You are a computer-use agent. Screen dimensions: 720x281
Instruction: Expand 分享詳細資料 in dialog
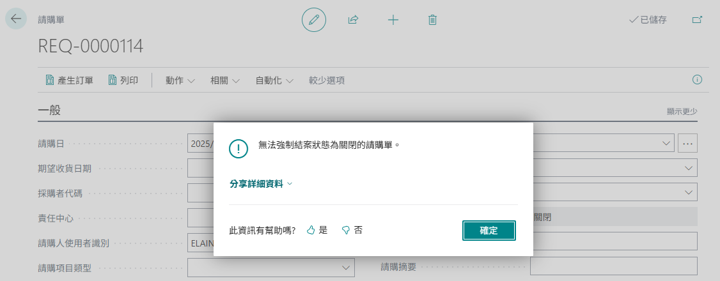pos(261,184)
